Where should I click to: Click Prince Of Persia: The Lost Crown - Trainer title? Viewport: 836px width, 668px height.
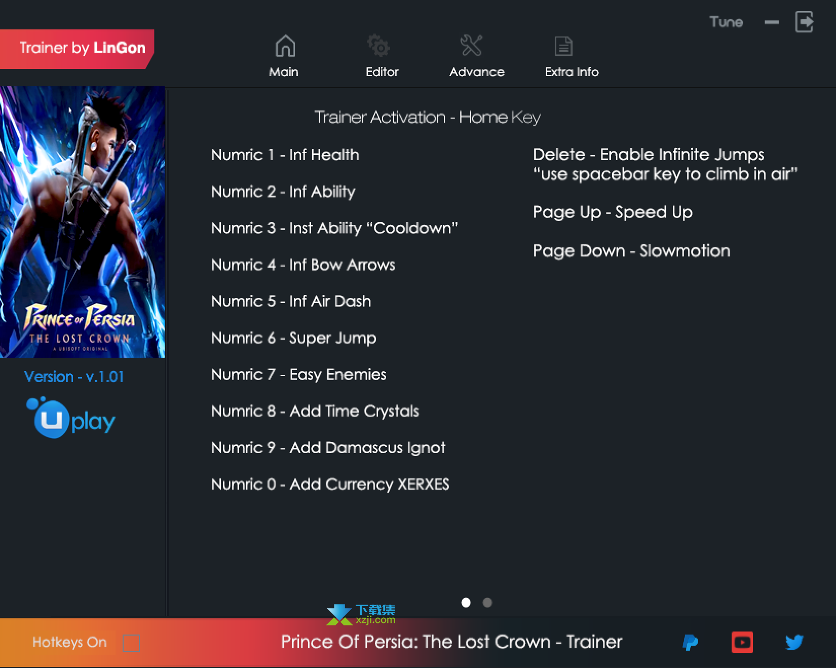click(x=451, y=642)
